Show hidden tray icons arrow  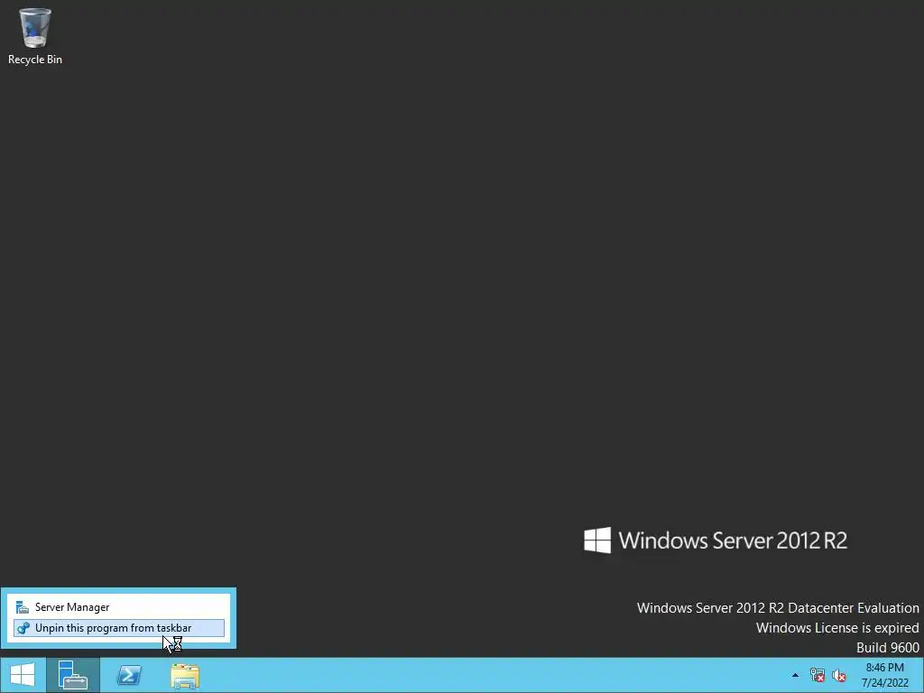point(795,675)
